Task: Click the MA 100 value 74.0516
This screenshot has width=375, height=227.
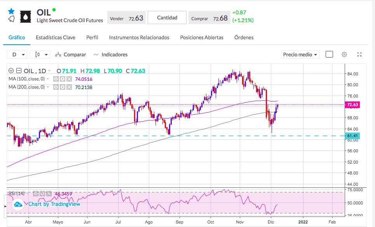Action: (84, 79)
